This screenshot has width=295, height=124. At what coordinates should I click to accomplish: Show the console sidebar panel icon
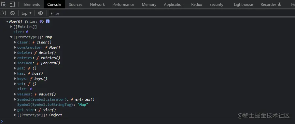pyautogui.click(x=3, y=13)
